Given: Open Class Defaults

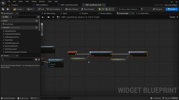Looking at the screenshot, I should coord(88,9).
